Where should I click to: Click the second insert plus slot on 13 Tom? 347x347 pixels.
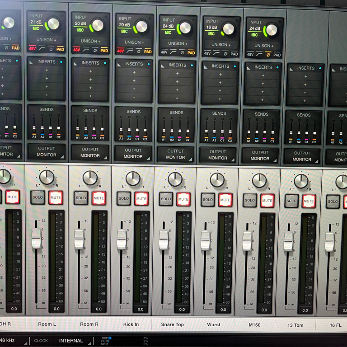click(x=305, y=84)
